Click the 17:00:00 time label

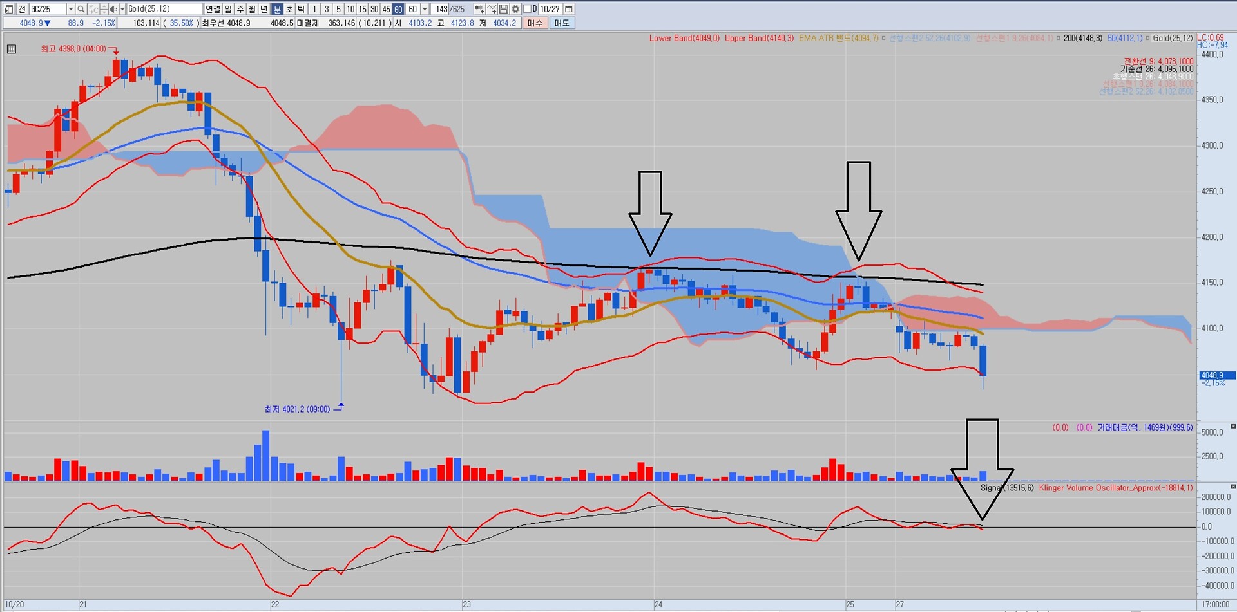tap(1215, 605)
